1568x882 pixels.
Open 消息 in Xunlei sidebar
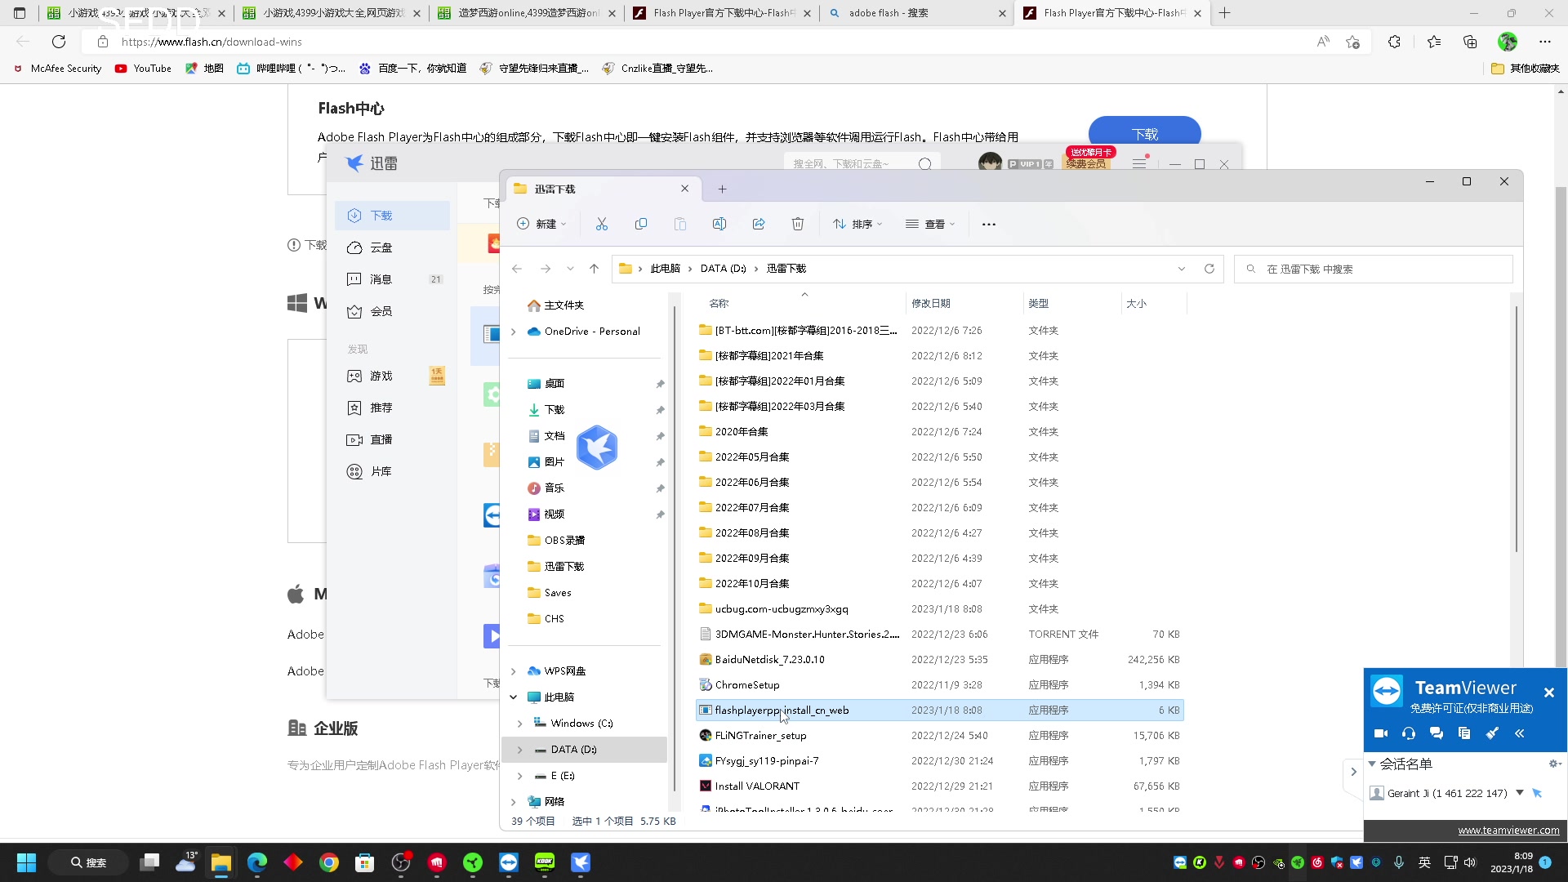(x=393, y=279)
